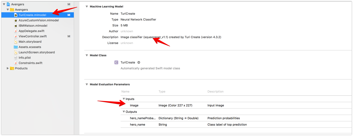This screenshot has height=136, width=353.
Task: Select the Avengers project root label
Action: click(x=18, y=4)
